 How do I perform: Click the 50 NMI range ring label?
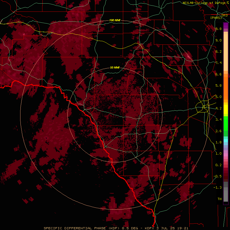pos(115,68)
